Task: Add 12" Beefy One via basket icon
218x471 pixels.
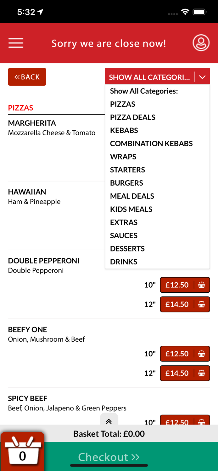Action: (202, 373)
